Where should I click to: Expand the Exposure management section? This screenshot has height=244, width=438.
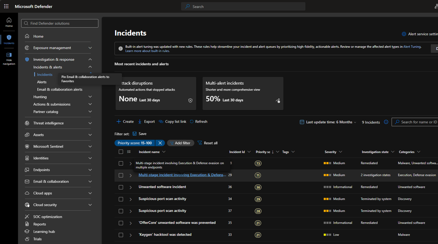pos(90,48)
